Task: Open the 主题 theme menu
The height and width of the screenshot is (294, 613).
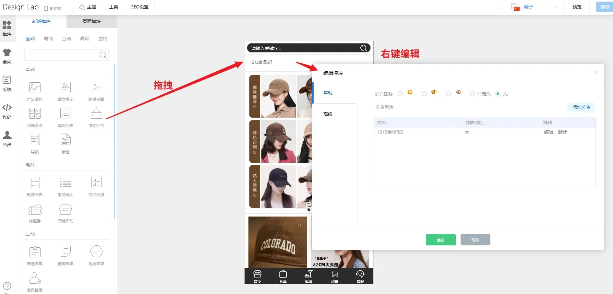Action: pyautogui.click(x=88, y=7)
